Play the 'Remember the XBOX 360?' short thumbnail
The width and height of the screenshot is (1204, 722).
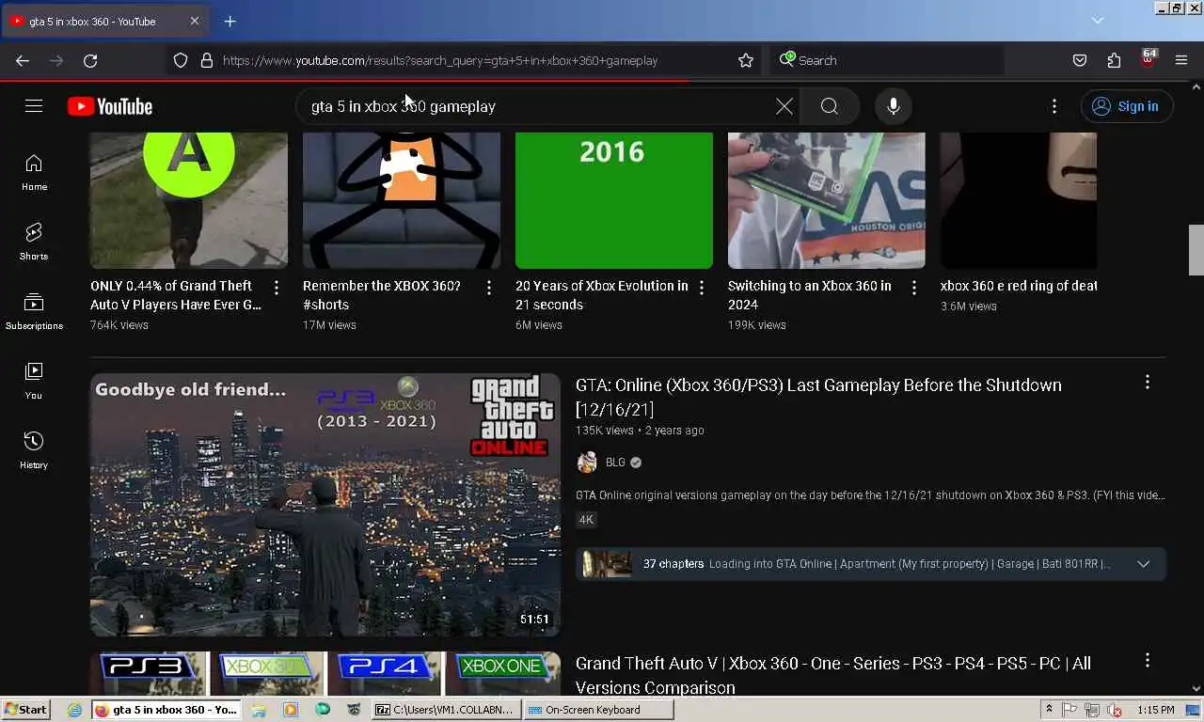402,200
